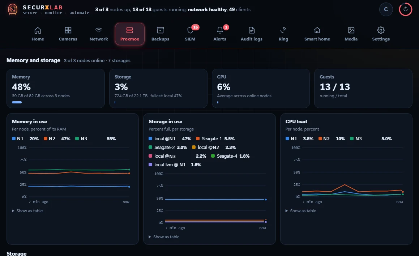Click the blue N1 swatch in Memory legend
Image resolution: width=419 pixels, height=256 pixels.
pyautogui.click(x=14, y=138)
